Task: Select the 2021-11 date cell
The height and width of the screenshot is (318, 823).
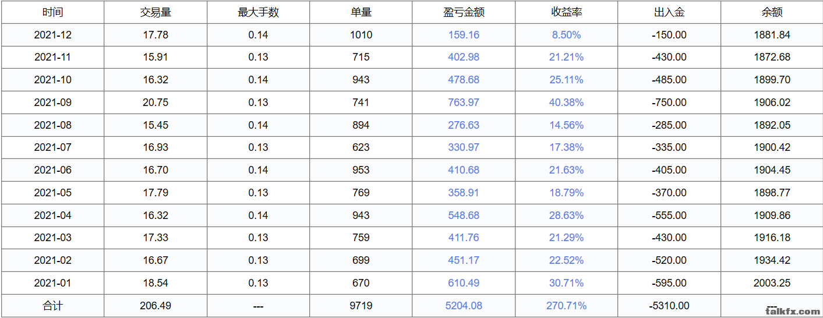Action: point(53,57)
